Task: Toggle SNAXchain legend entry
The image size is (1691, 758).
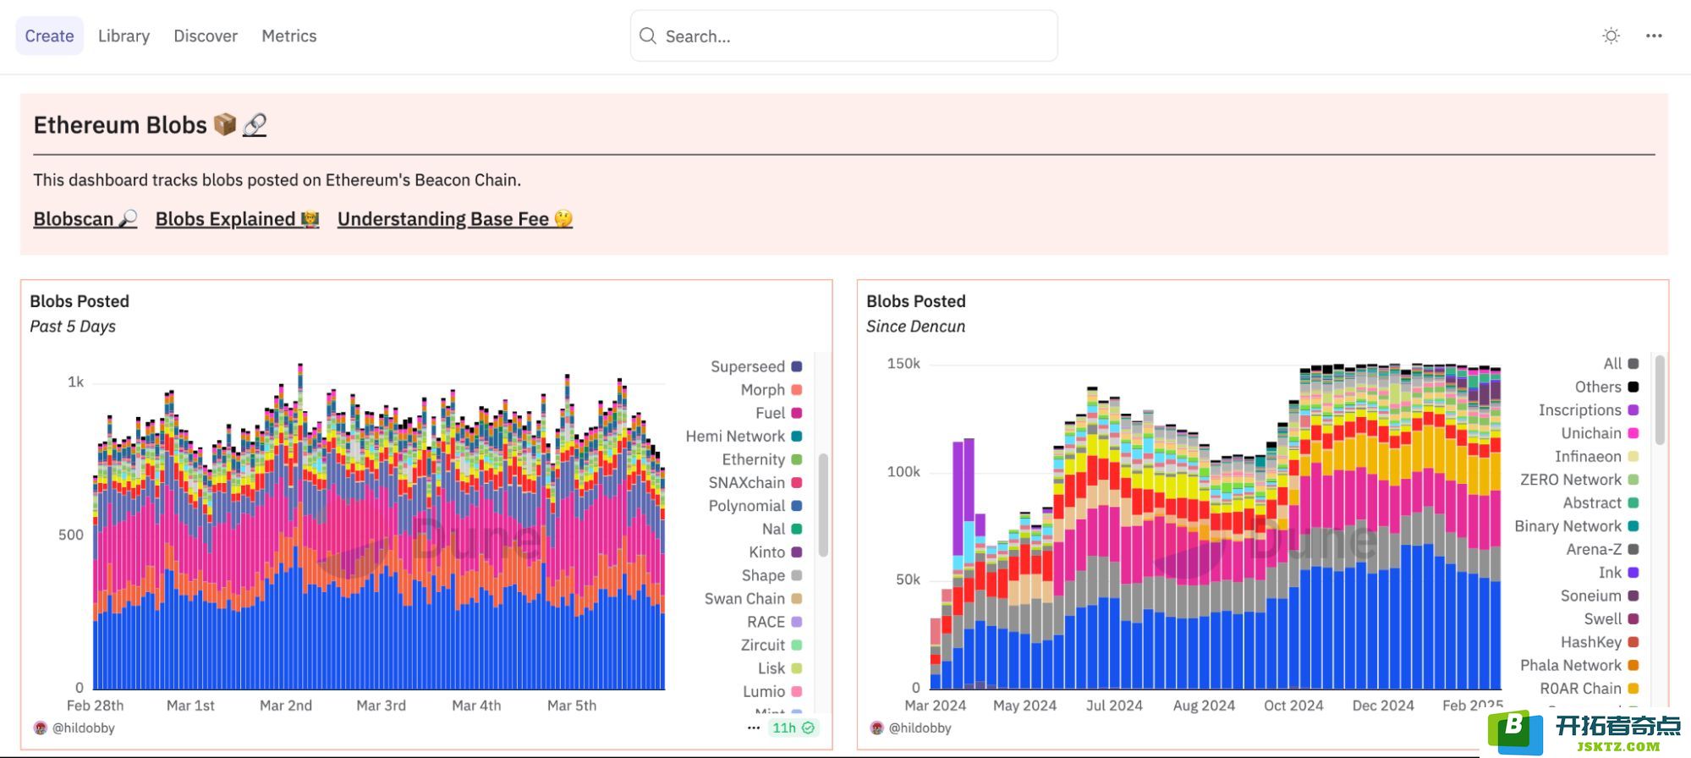Action: [755, 482]
